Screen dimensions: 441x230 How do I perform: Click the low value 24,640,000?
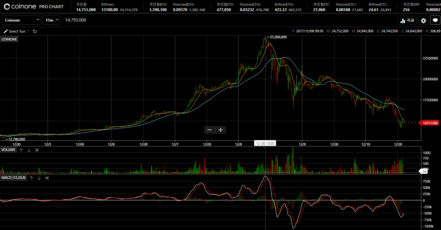(414, 31)
